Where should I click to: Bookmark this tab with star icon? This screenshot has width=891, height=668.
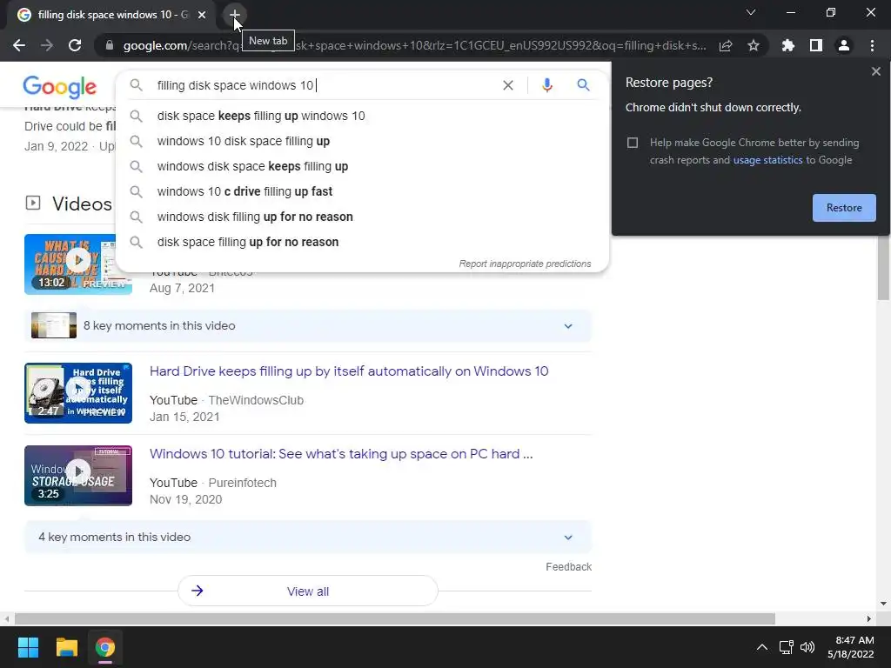754,45
